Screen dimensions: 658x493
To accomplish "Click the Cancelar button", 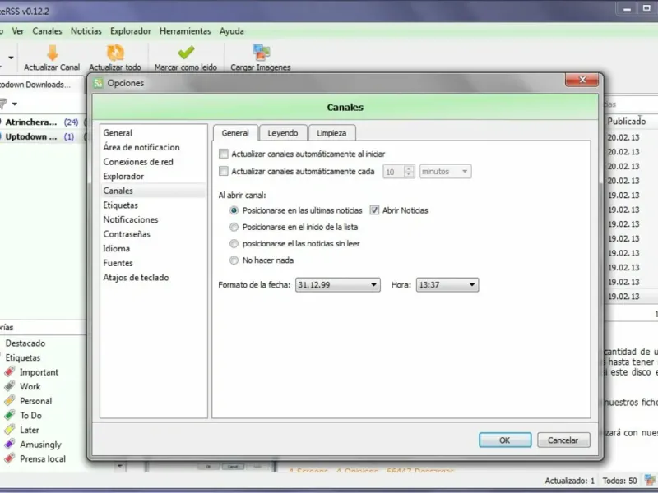I will coord(563,440).
